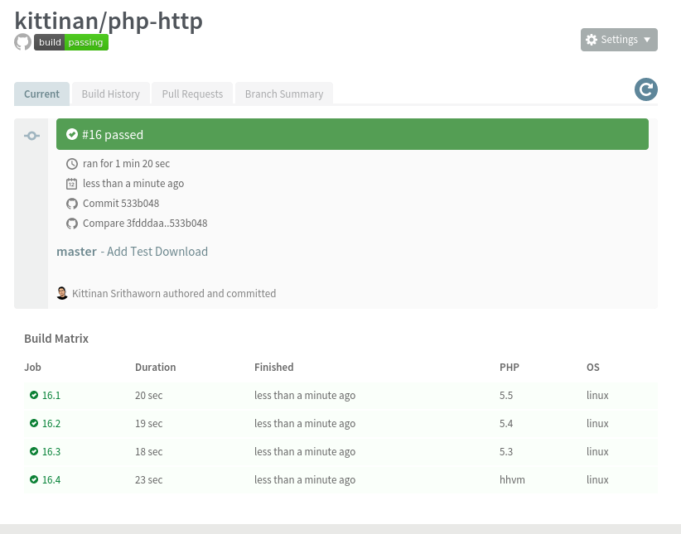Click the Duration column header
681x534 pixels.
[x=156, y=368]
